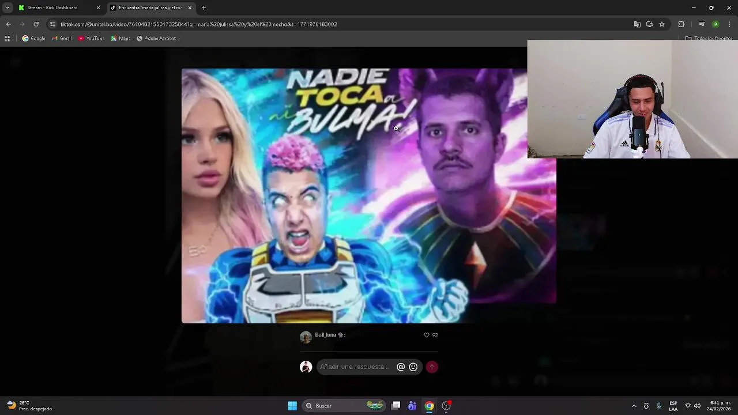Open the Extensions puzzle icon
The height and width of the screenshot is (415, 738).
(x=681, y=24)
